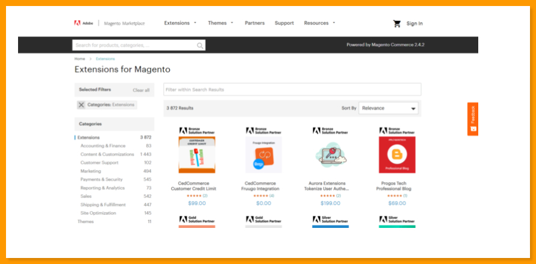Screen dimensions: 536x264
Task: Go to Home breadcrumb link
Action: pos(79,59)
